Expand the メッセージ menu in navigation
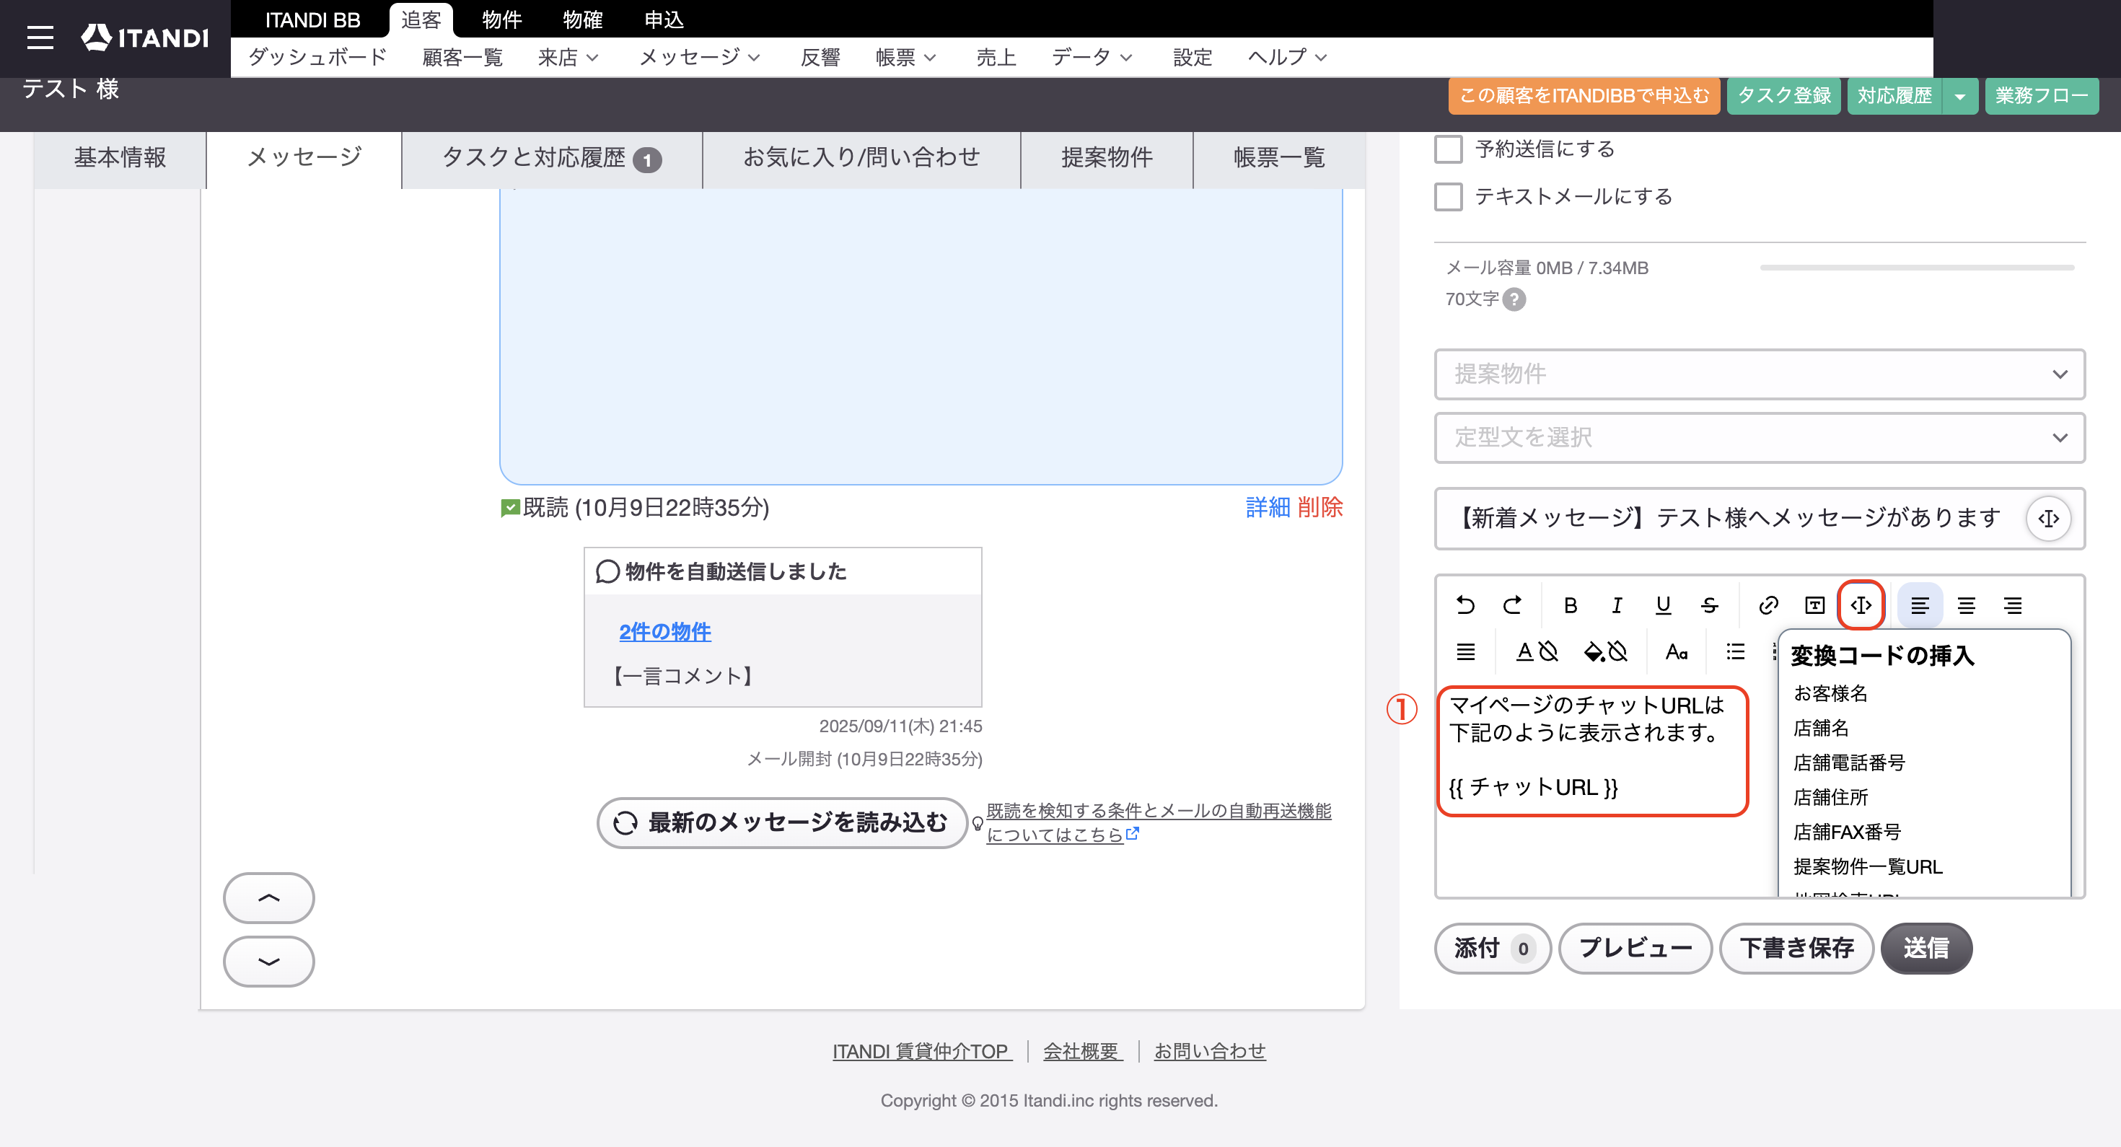Viewport: 2121px width, 1147px height. 699,58
